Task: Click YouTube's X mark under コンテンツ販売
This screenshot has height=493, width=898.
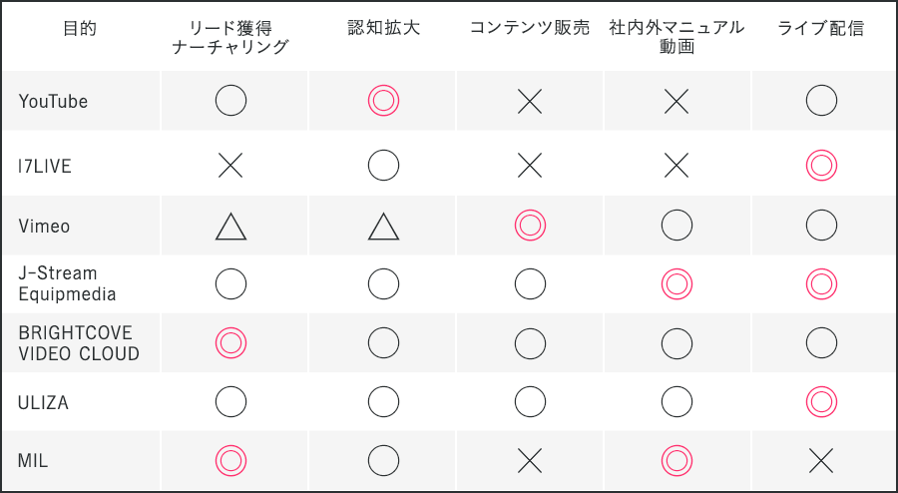Action: (x=530, y=101)
